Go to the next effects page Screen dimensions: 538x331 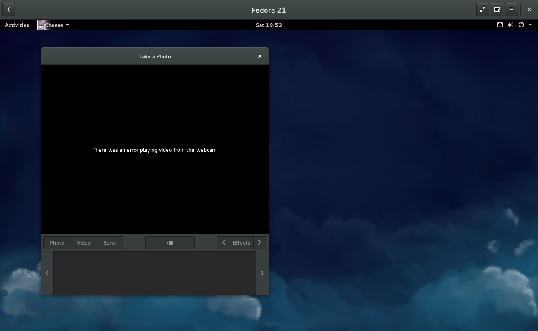pos(260,243)
